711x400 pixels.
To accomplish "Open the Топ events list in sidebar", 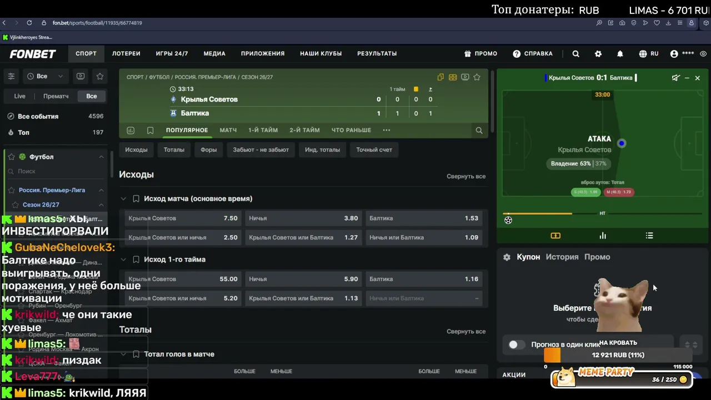I will [56, 133].
